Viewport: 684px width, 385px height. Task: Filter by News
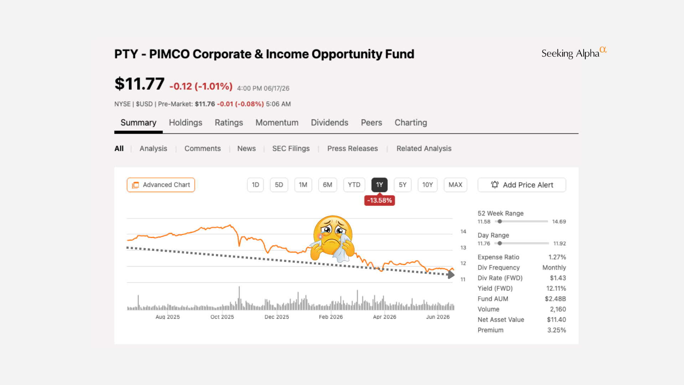coord(247,148)
